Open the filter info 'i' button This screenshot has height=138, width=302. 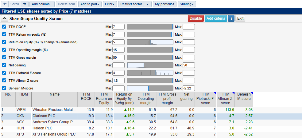(x=231, y=18)
